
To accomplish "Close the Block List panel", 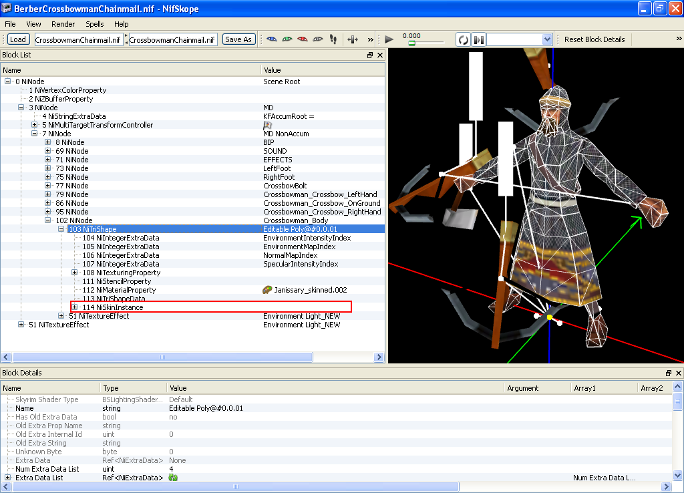I will pos(380,55).
